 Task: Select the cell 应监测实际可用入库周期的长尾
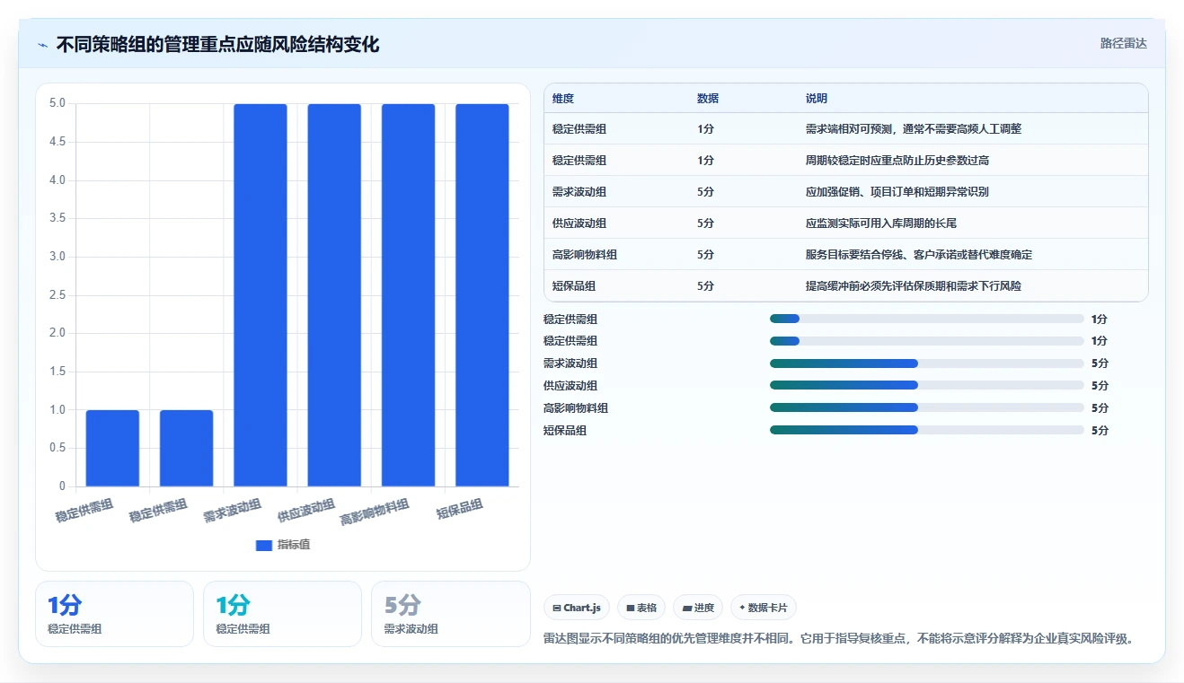[x=881, y=223]
